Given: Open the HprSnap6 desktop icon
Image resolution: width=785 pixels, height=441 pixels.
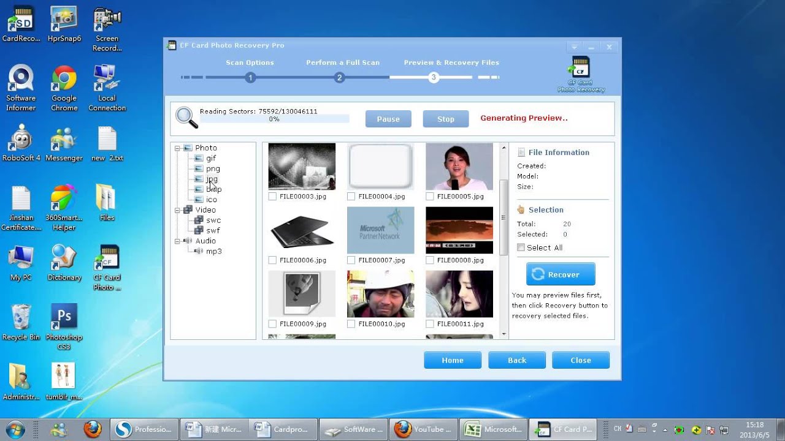Looking at the screenshot, I should [x=64, y=24].
